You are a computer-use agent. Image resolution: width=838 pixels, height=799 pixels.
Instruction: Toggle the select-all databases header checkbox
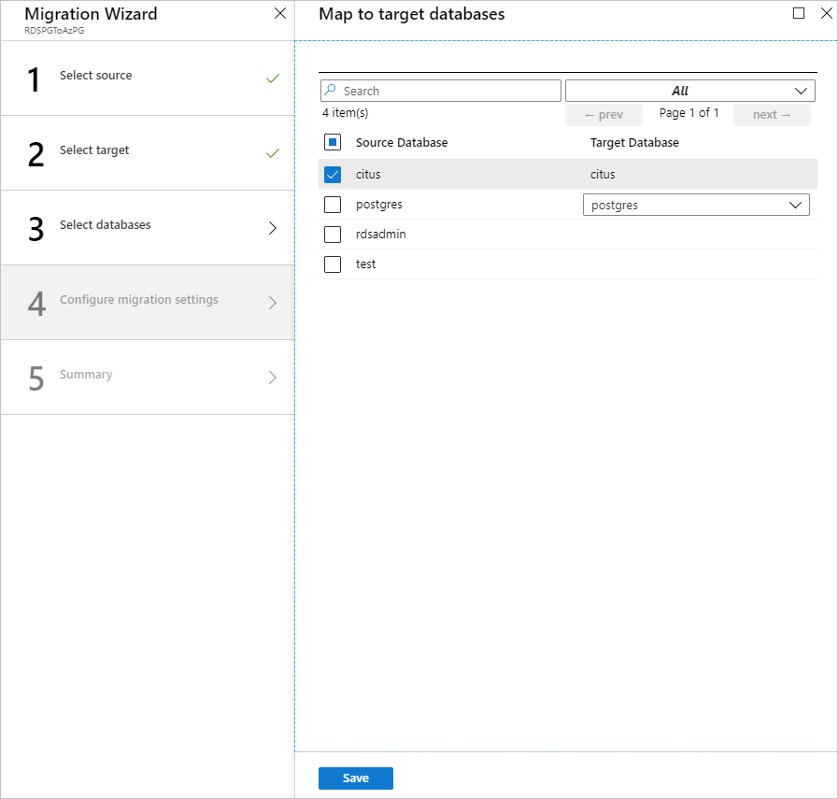[333, 143]
